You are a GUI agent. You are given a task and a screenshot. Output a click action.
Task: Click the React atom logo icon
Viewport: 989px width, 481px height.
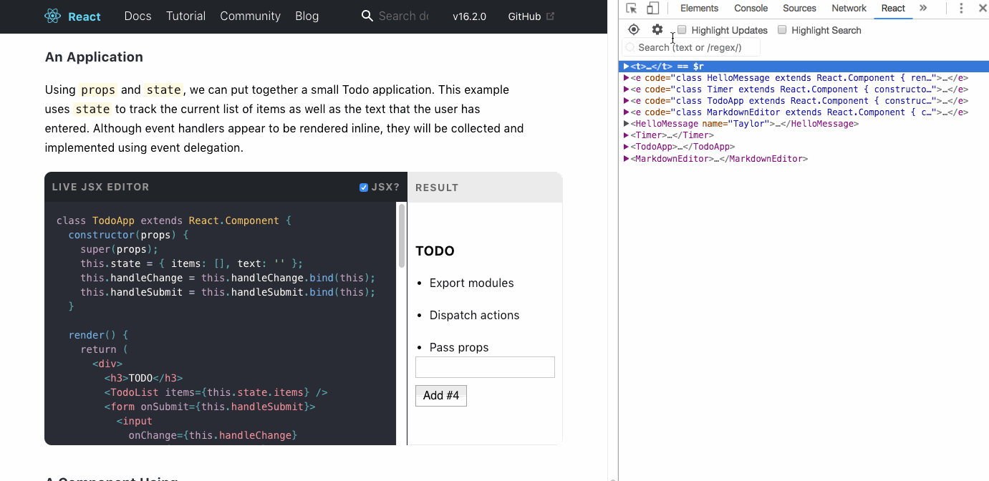pos(53,16)
